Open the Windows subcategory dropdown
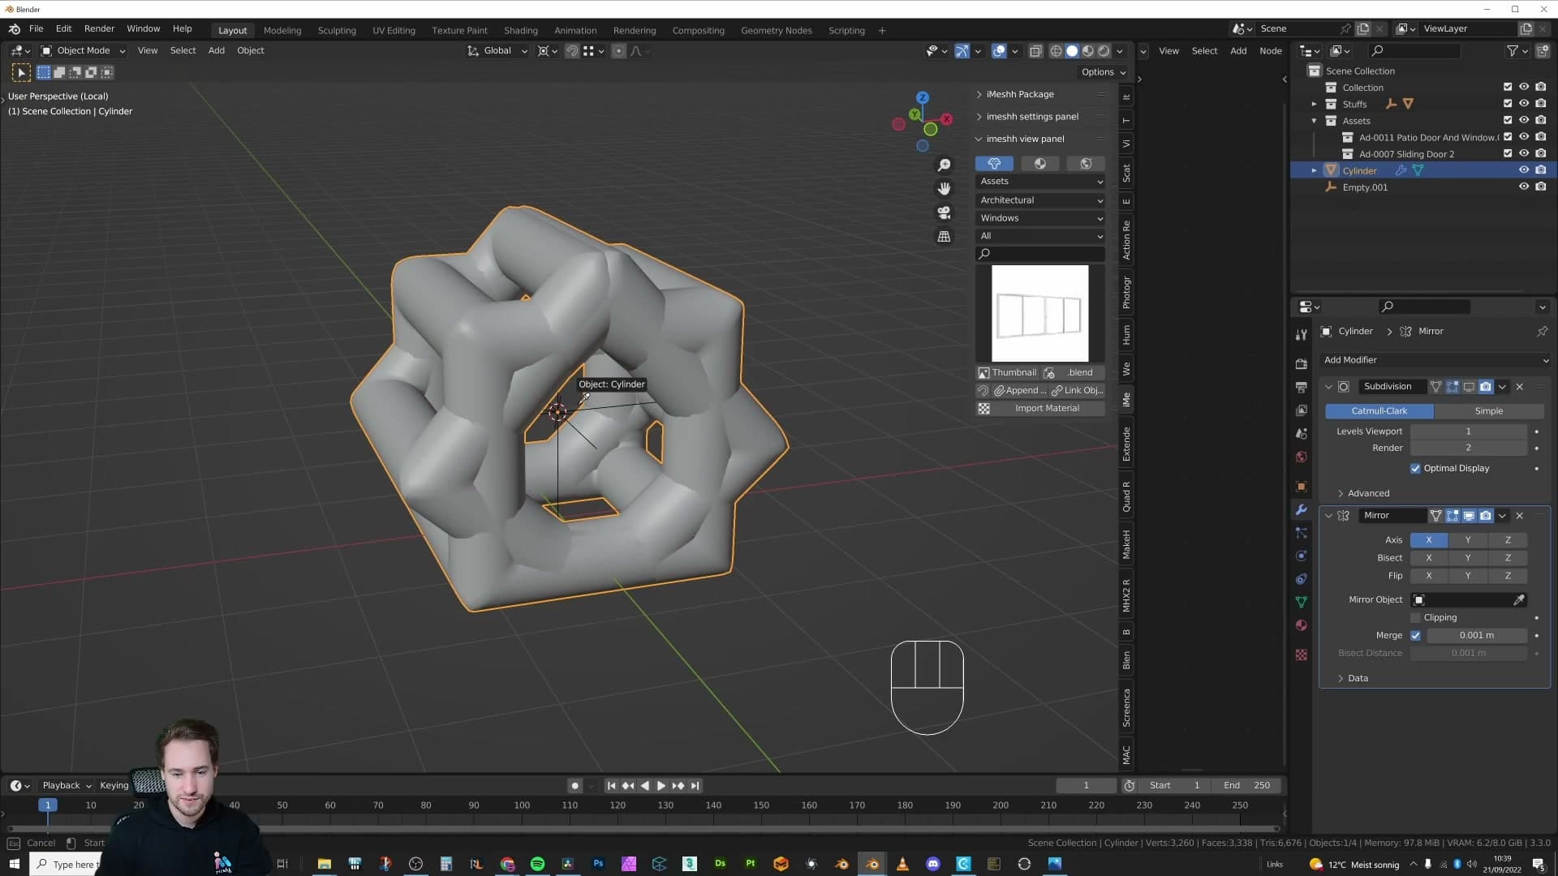The image size is (1558, 876). click(x=1040, y=218)
